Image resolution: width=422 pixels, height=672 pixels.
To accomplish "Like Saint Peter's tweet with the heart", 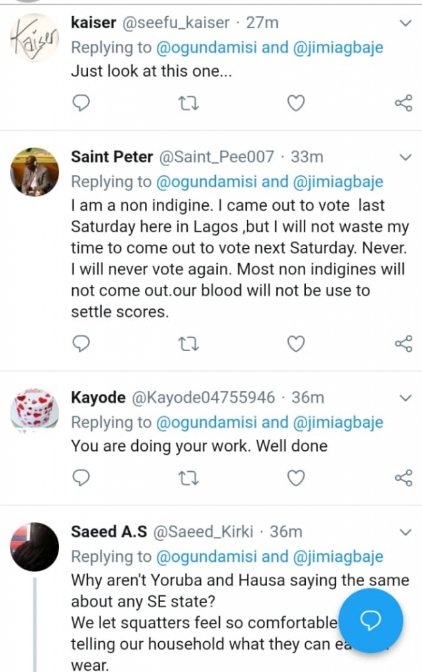I will [x=297, y=343].
